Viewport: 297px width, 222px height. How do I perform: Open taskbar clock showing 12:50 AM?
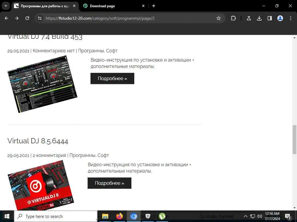272,216
